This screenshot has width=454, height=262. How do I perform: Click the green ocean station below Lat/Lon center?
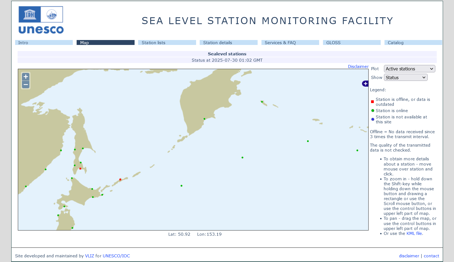(x=182, y=186)
